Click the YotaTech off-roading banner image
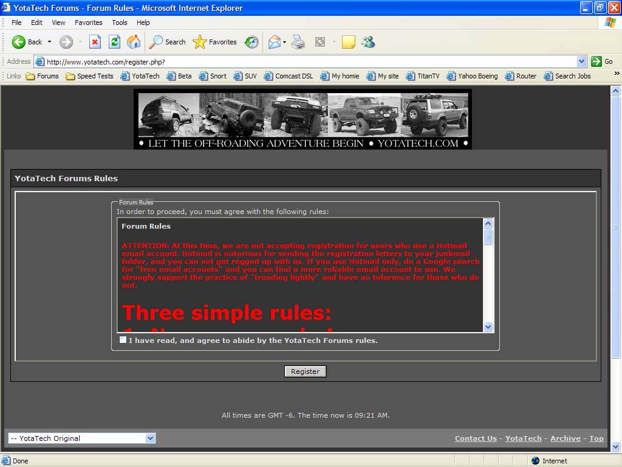Image resolution: width=622 pixels, height=467 pixels. point(302,119)
